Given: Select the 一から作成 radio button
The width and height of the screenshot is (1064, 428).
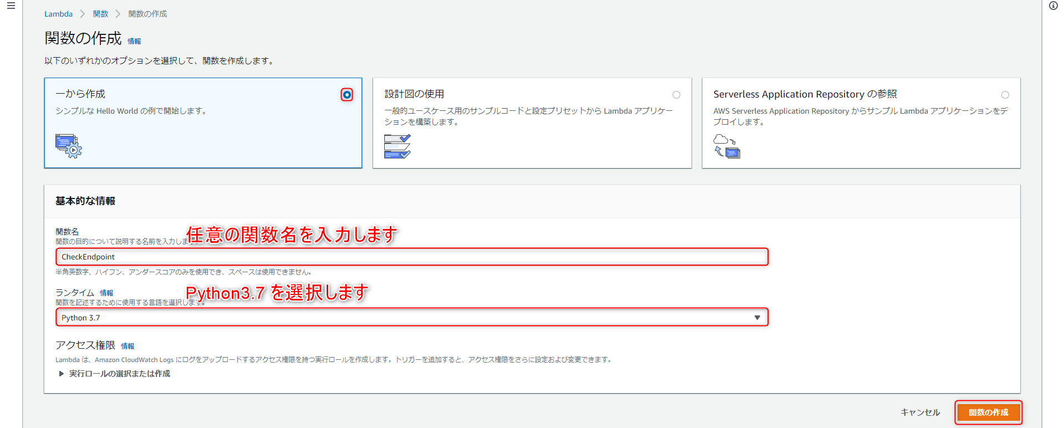Looking at the screenshot, I should coord(347,95).
